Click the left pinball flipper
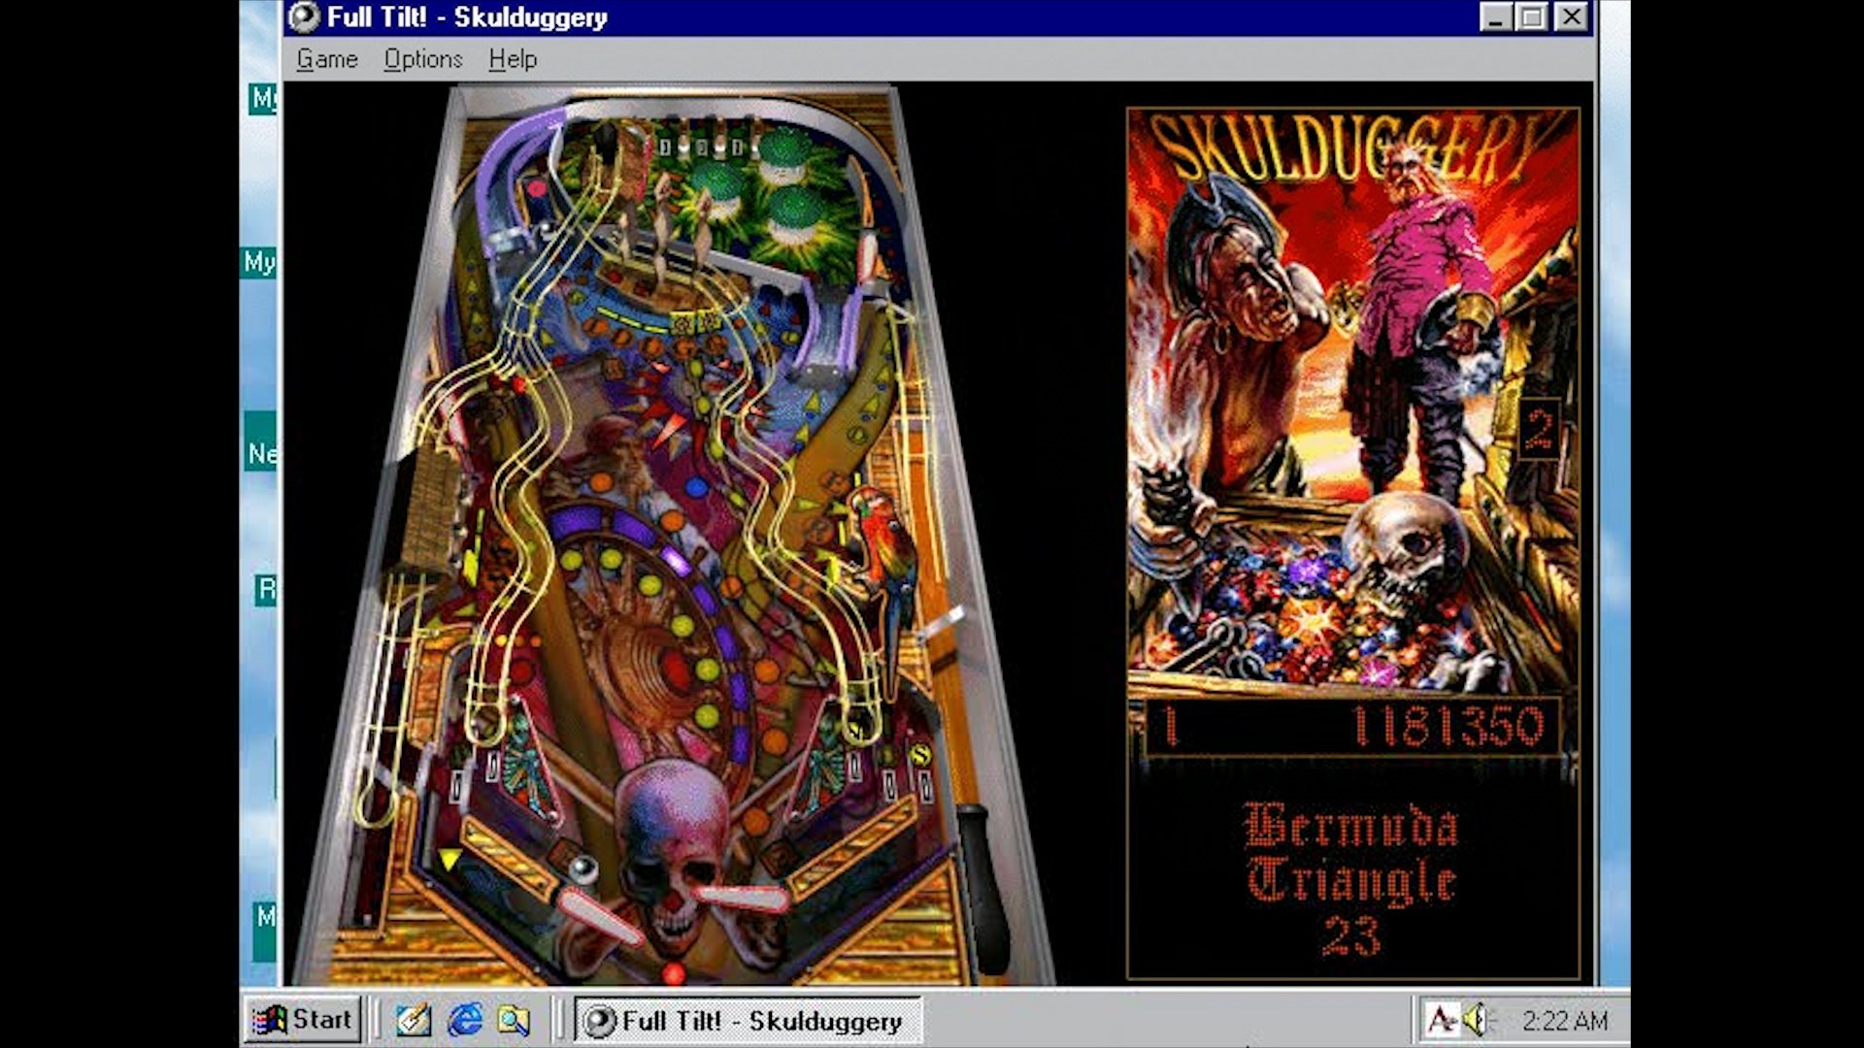Image resolution: width=1864 pixels, height=1048 pixels. coord(598,917)
